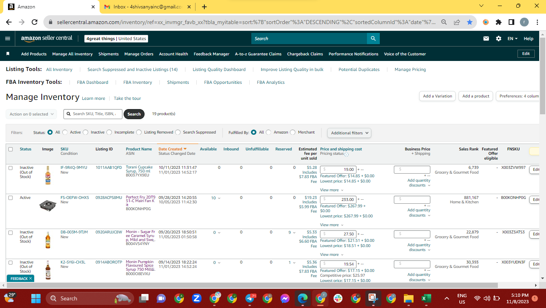Sort by the Date Created column
The height and width of the screenshot is (308, 546).
click(173, 149)
